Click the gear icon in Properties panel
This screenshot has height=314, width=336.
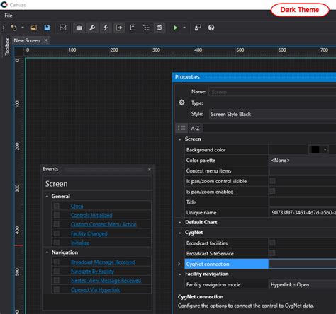click(x=181, y=103)
